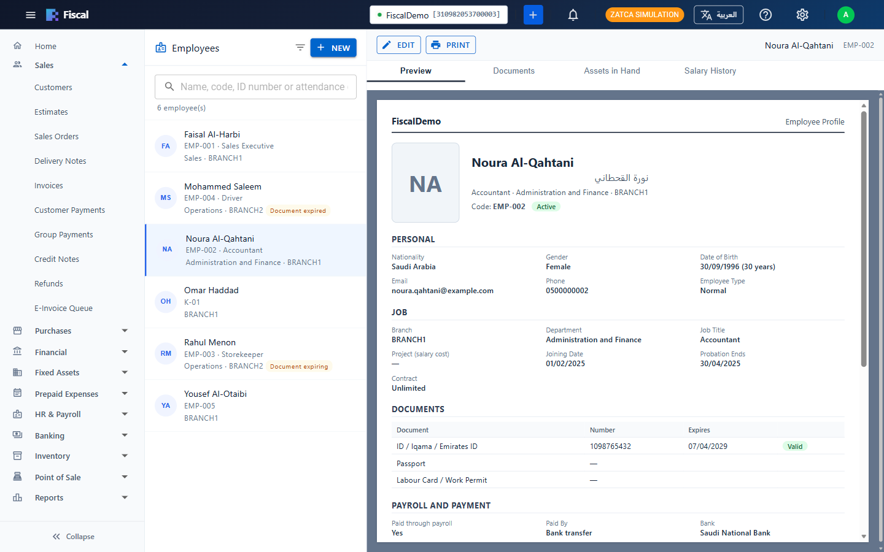Click the Home sidebar icon
Viewport: 884px width, 552px height.
[x=18, y=46]
